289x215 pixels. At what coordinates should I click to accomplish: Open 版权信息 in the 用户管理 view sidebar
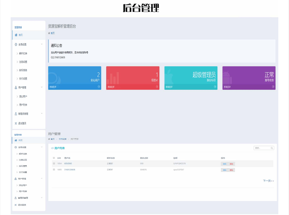coord(23,166)
